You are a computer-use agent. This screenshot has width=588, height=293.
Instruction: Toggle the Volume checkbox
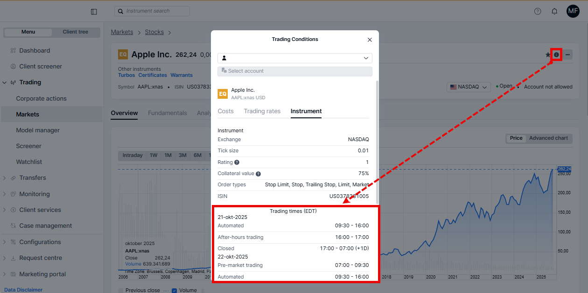[x=174, y=290]
